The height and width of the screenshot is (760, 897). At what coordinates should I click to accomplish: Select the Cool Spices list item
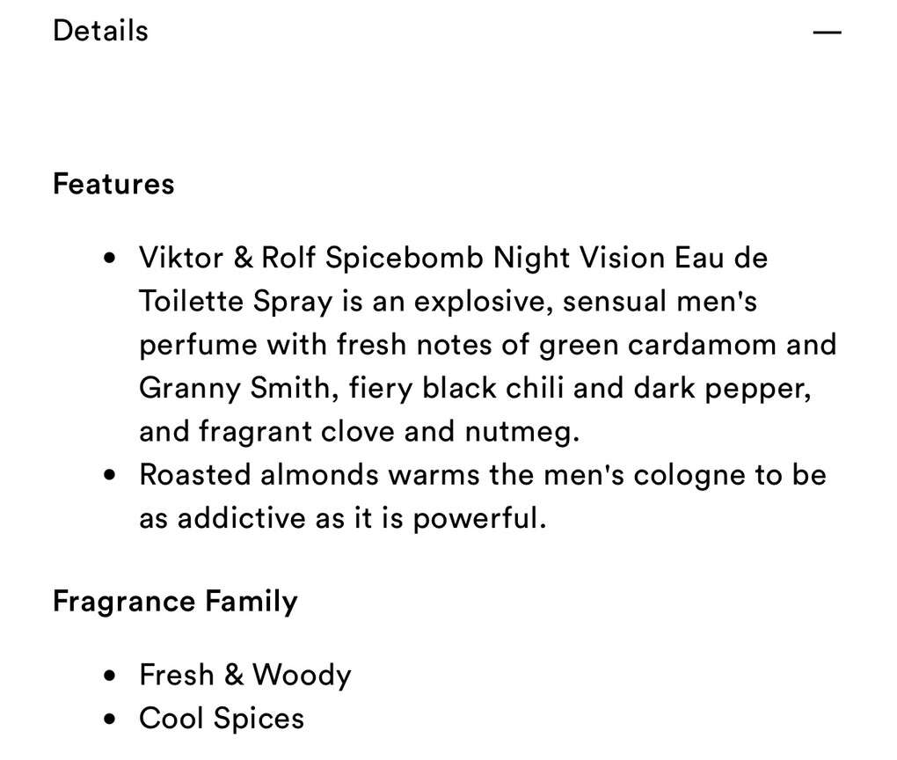click(222, 719)
